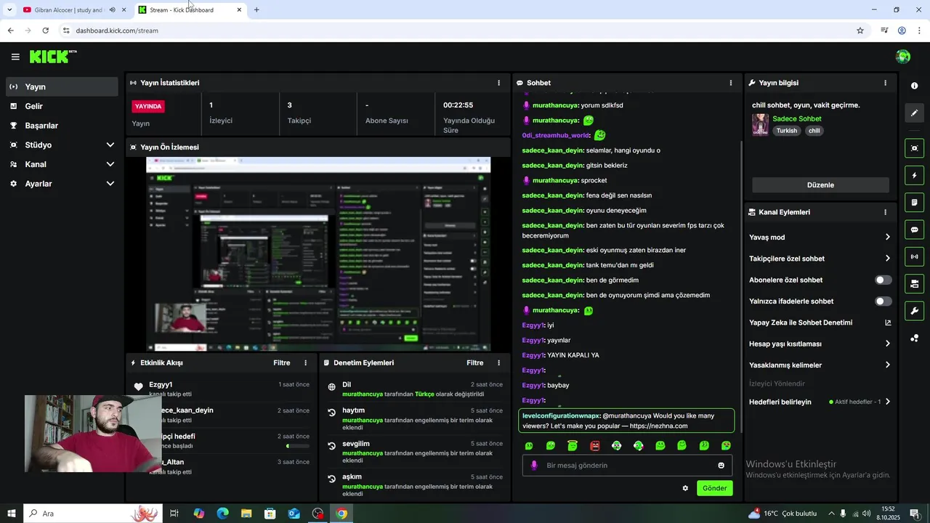
Task: Click the Bir mesaj gönderin input field
Action: (628, 466)
